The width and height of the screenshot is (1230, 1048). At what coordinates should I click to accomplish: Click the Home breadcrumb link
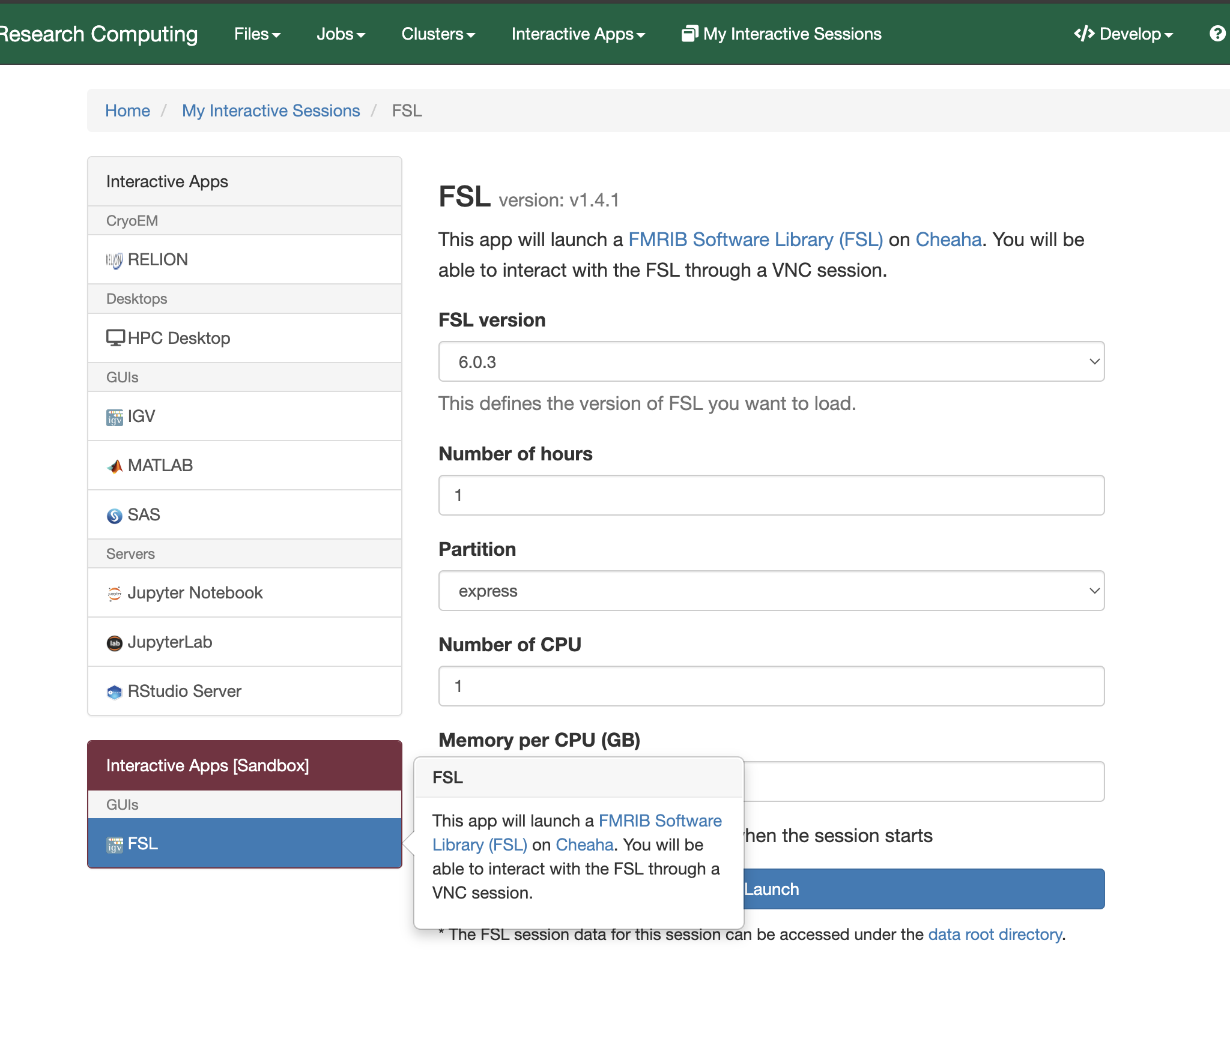pyautogui.click(x=127, y=110)
